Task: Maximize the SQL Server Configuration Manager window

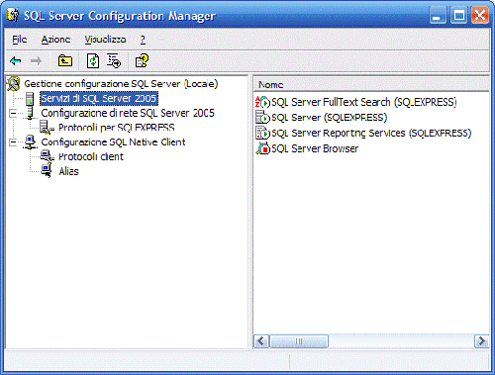Action: click(459, 15)
